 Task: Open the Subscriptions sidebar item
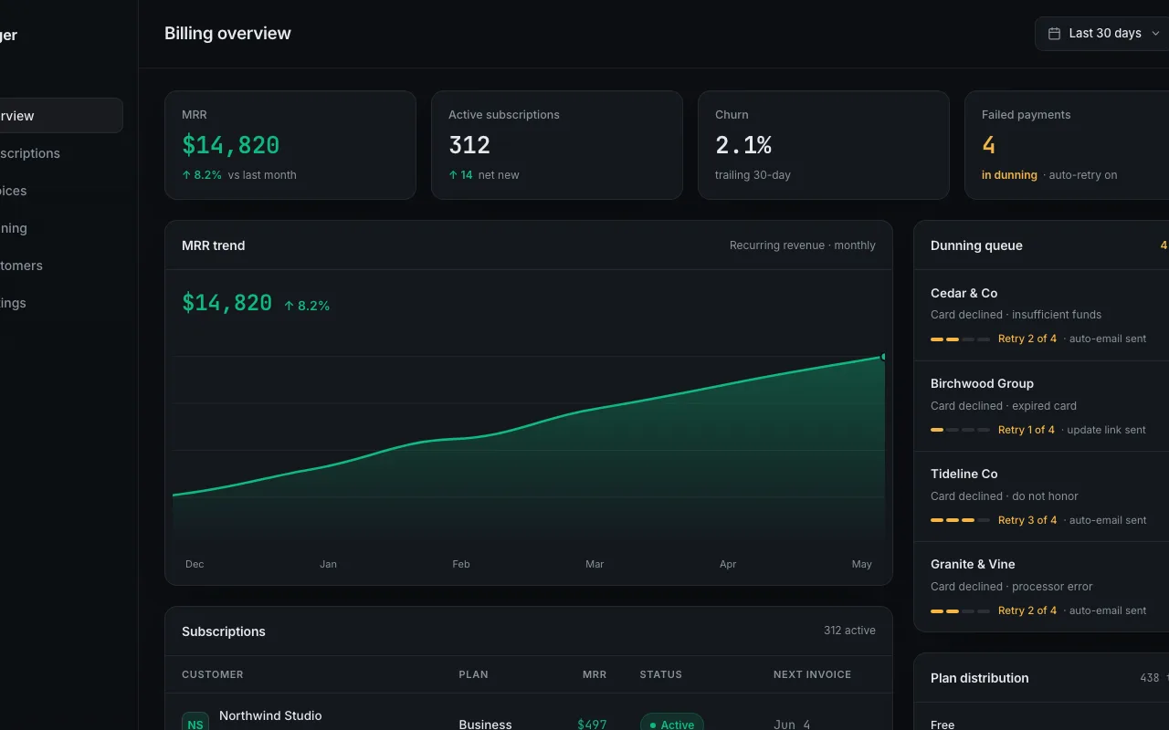pos(60,153)
